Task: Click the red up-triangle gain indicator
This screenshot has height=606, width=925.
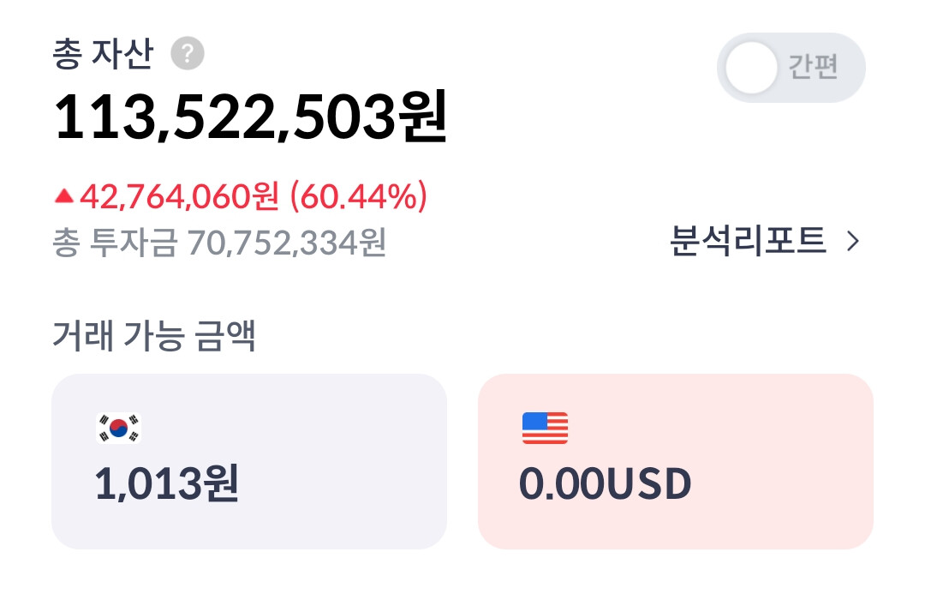Action: point(63,195)
